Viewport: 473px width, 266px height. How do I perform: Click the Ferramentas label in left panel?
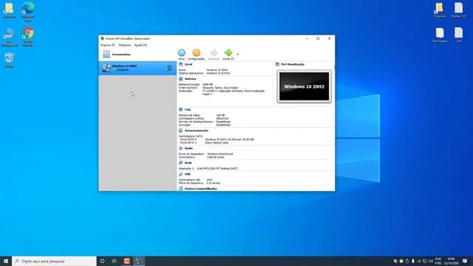(121, 54)
